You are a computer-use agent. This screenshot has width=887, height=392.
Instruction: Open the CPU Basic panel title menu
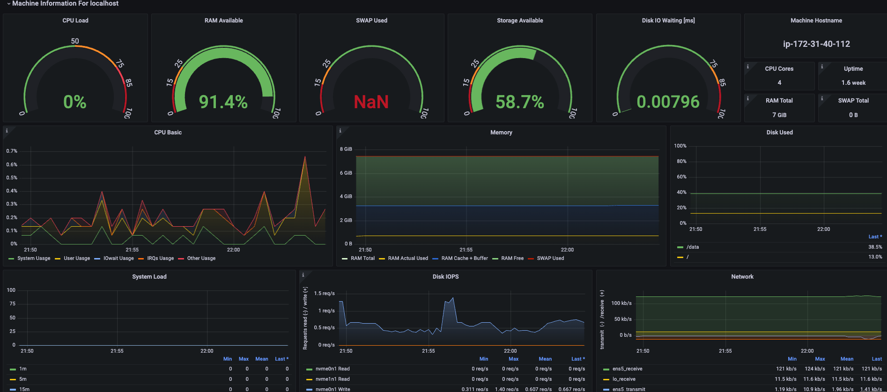point(168,133)
